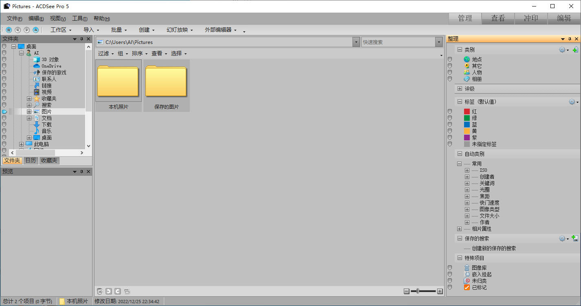Screen dimensions: 581x306
Task: Expand the ISO auto category
Action: [x=467, y=170]
